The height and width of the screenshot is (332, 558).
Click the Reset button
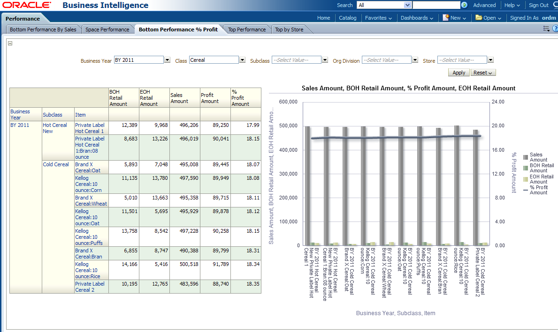pyautogui.click(x=482, y=73)
